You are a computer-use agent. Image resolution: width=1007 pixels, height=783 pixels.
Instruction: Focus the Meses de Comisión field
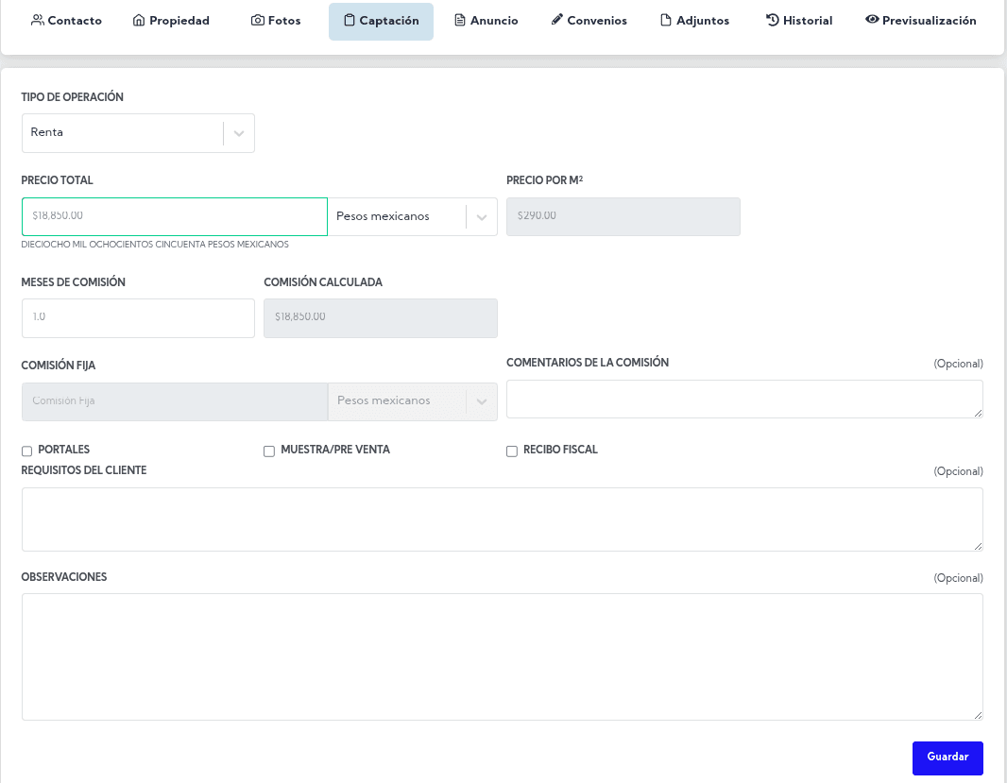[138, 317]
